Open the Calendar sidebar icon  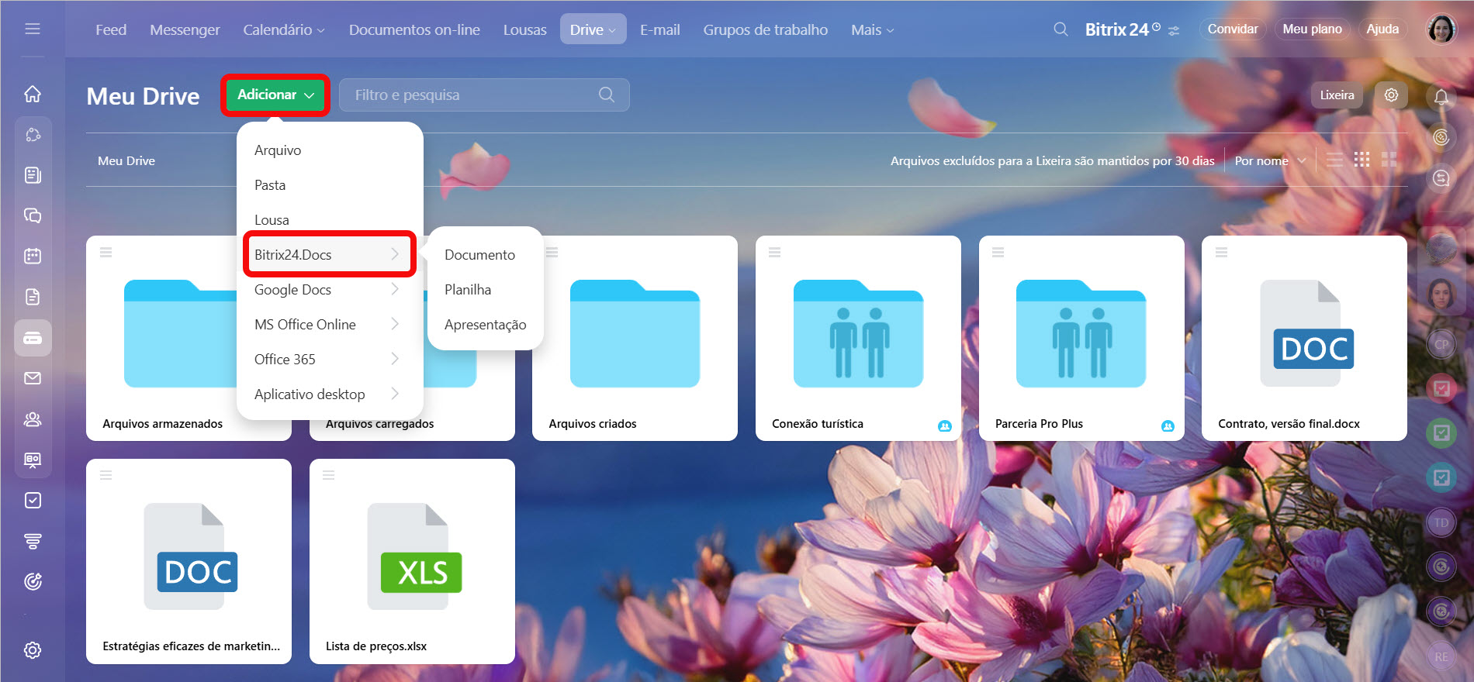point(33,256)
